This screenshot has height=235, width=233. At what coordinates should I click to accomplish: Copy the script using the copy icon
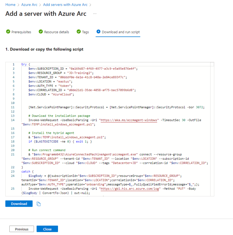coord(39,203)
